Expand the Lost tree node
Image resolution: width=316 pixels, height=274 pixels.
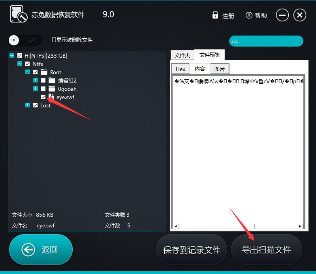click(28, 105)
